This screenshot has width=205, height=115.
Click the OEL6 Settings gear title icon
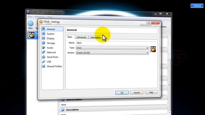[41, 22]
